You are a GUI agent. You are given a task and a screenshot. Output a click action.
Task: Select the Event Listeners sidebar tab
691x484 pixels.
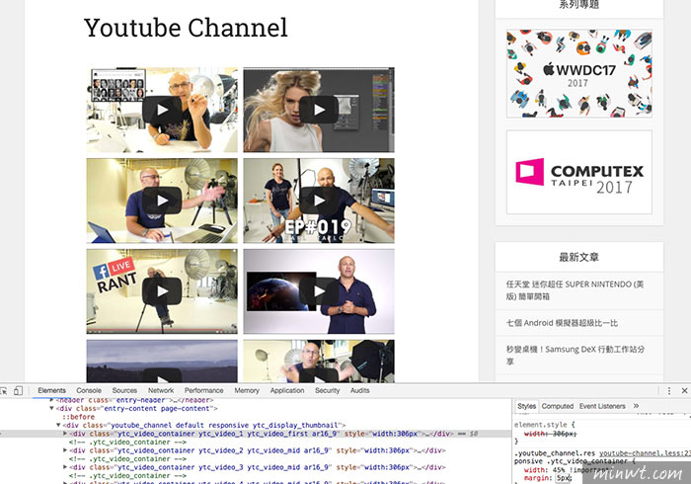(x=602, y=406)
